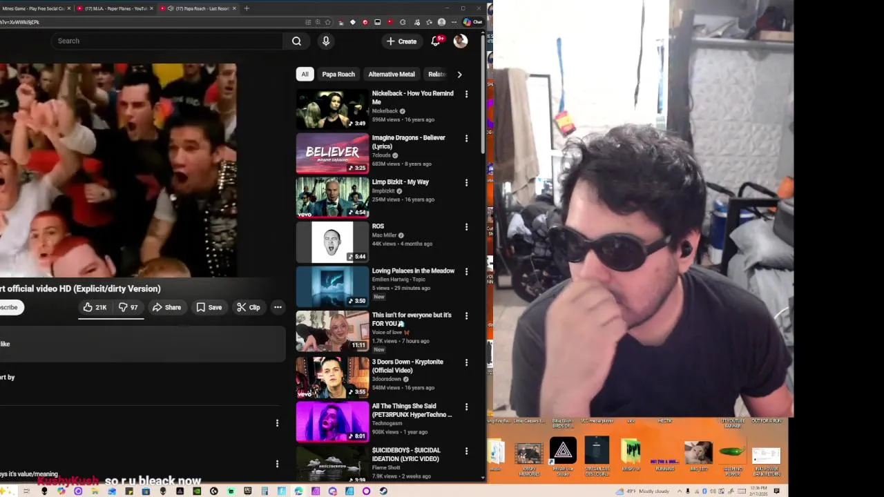Save the video to a playlist

[209, 307]
